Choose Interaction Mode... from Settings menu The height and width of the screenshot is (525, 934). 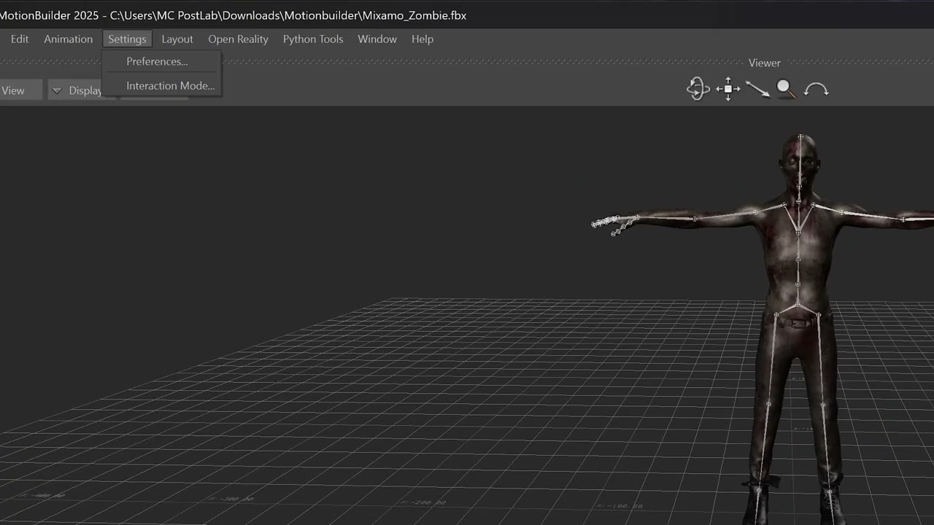(161, 85)
